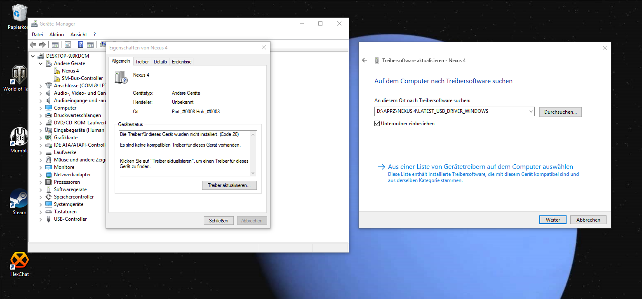Screen dimensions: 642x299
Task: Click the show/hide console tree toolbar icon
Action: [55, 44]
